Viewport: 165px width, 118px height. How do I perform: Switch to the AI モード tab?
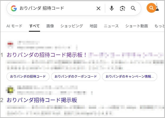[14, 26]
